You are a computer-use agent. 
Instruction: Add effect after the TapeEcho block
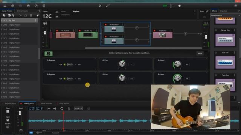[185, 34]
